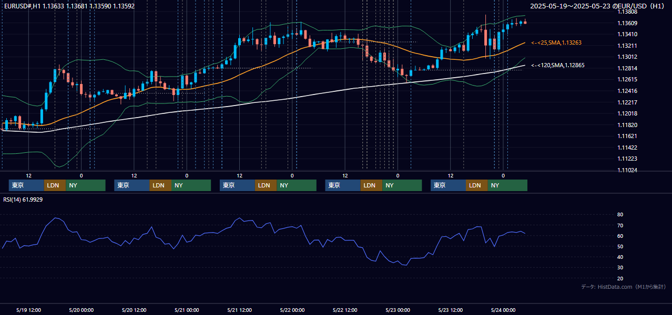Click RSI scale level 20
Image resolution: width=672 pixels, height=315 pixels.
click(x=620, y=278)
